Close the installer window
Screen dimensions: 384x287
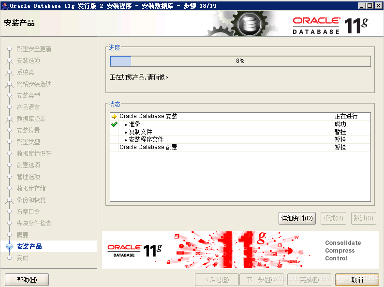point(378,5)
